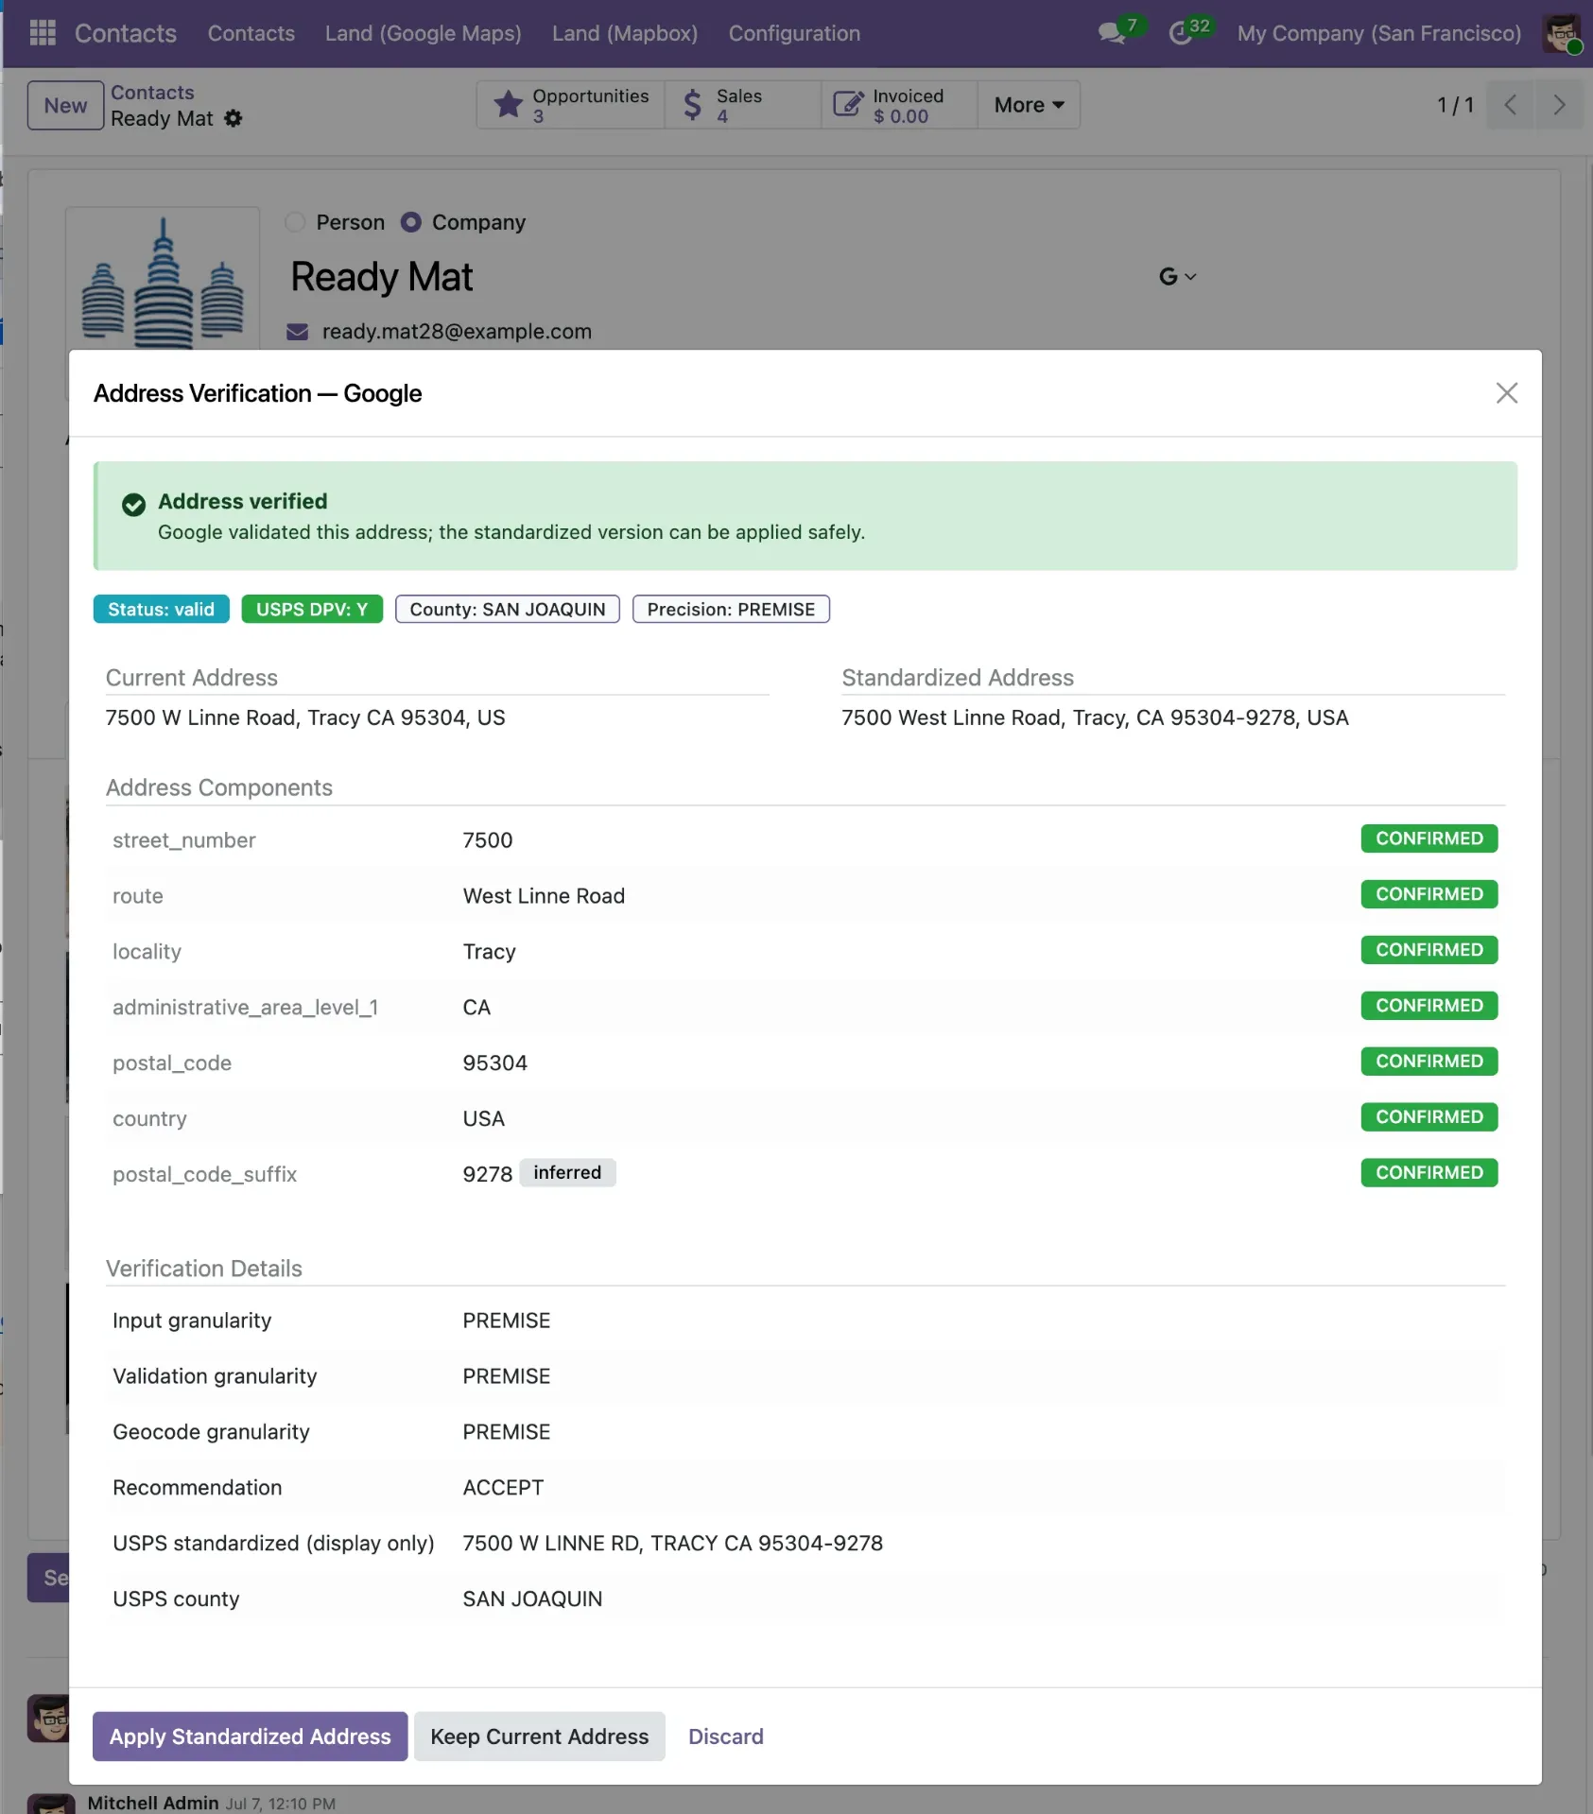
Task: Click the email envelope icon
Action: (x=298, y=332)
